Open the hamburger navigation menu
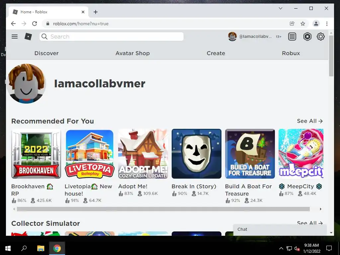340x255 pixels. 15,37
